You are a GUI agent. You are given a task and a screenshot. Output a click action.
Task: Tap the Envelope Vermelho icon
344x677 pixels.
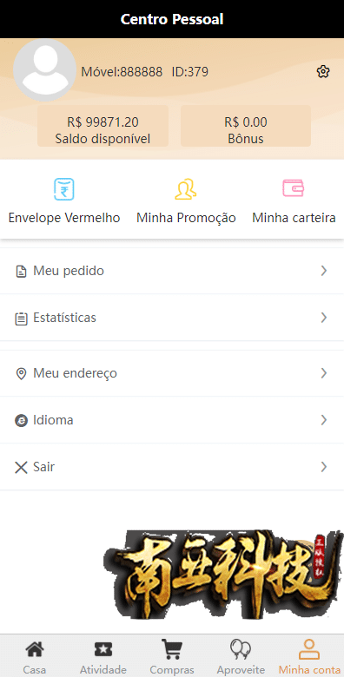click(x=64, y=189)
